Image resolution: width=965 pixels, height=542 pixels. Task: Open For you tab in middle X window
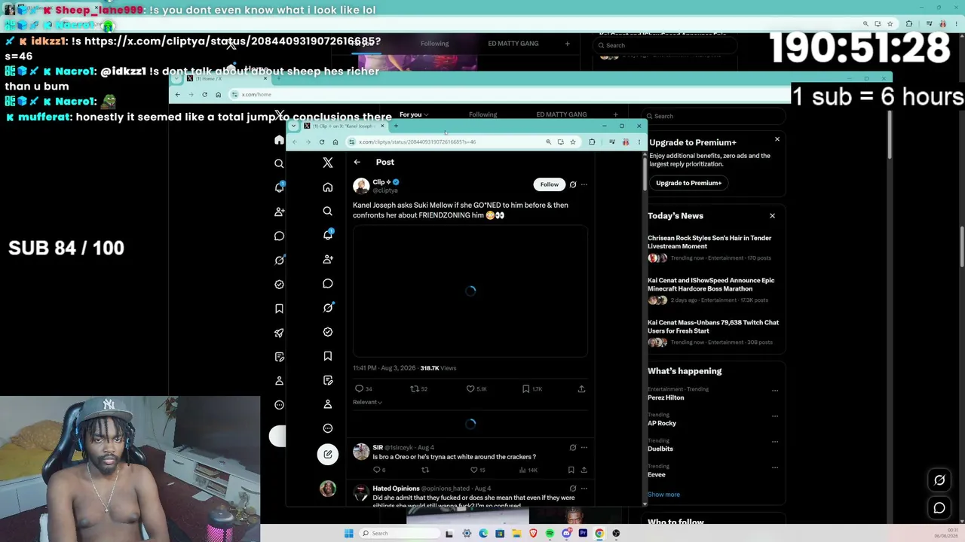(413, 114)
